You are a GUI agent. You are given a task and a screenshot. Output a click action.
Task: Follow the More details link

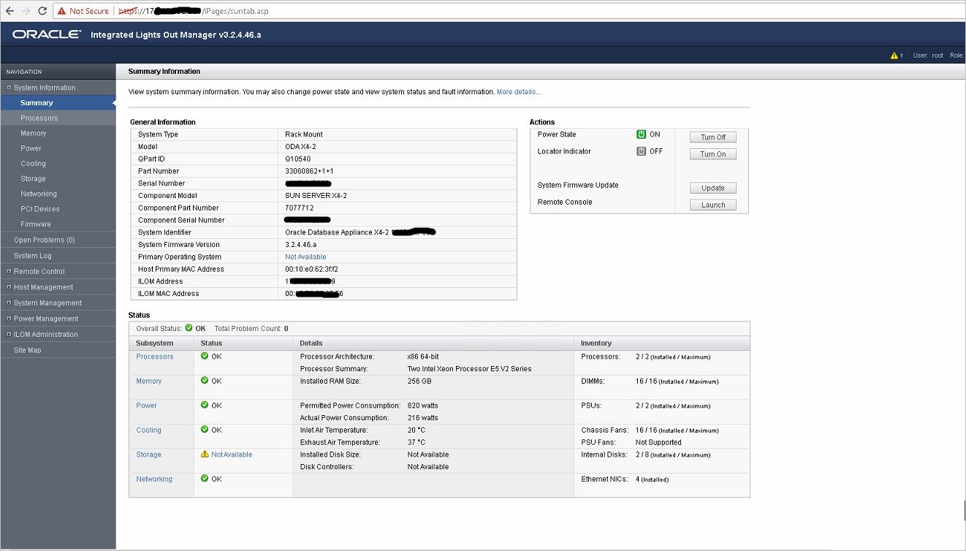(x=519, y=92)
